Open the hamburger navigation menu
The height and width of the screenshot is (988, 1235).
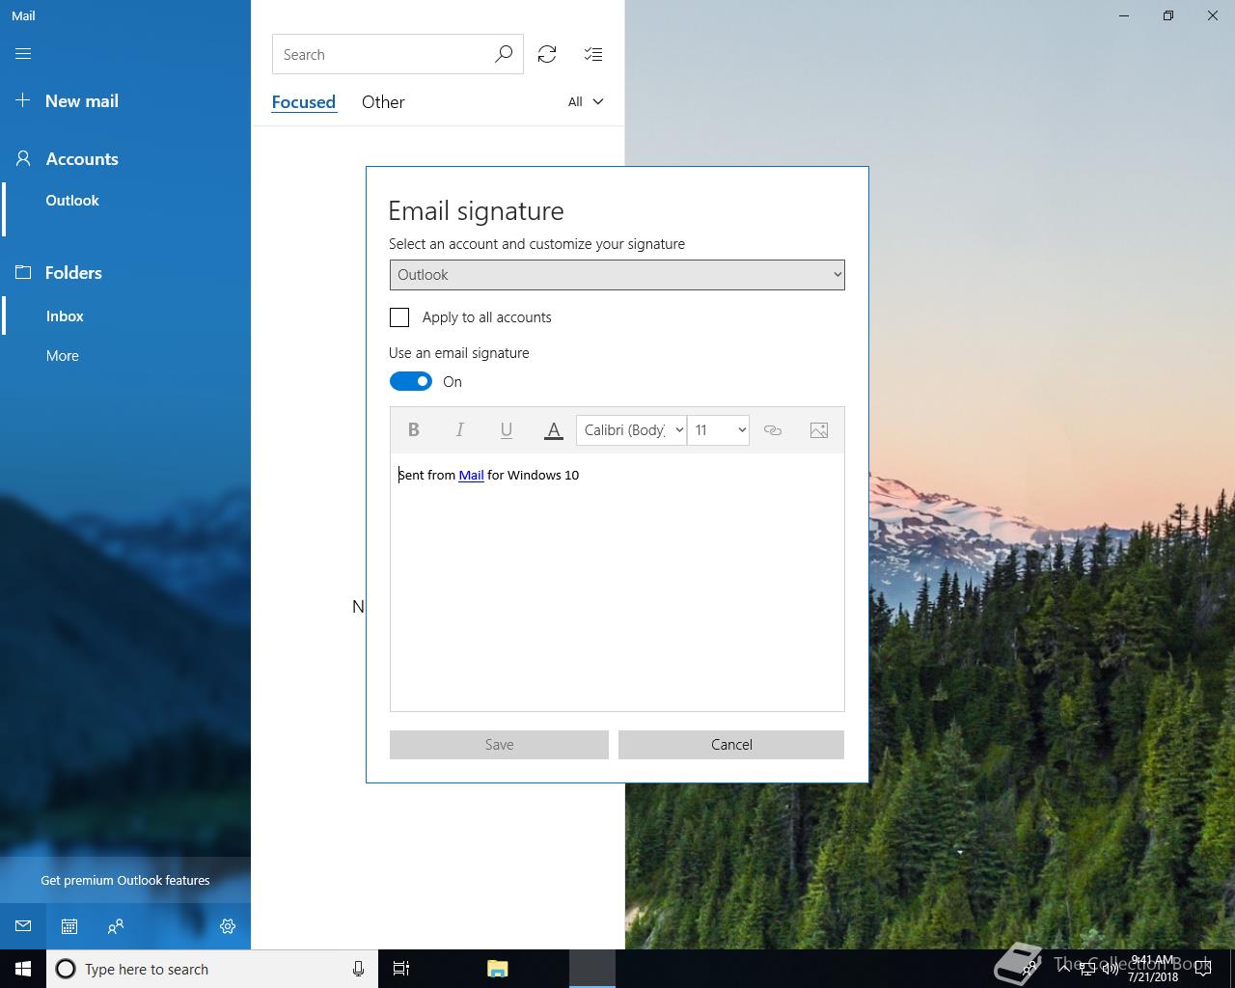pos(23,54)
